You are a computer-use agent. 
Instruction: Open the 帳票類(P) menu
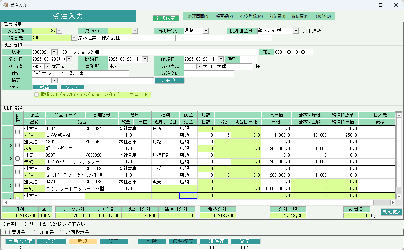(224, 16)
